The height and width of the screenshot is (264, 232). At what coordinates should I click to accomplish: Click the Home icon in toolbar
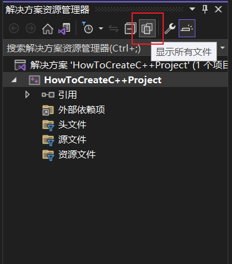[48, 29]
